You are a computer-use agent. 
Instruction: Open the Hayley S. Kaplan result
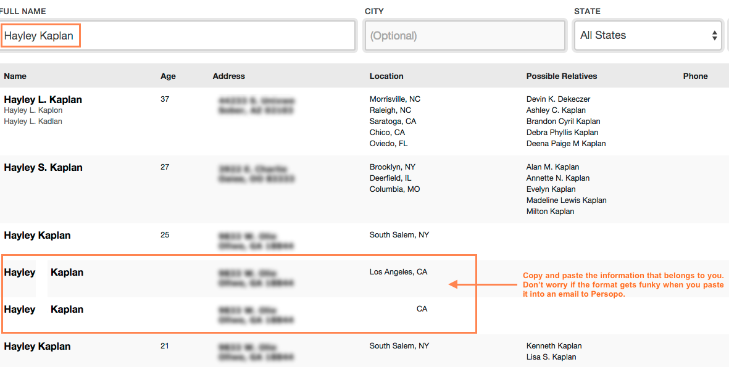43,168
